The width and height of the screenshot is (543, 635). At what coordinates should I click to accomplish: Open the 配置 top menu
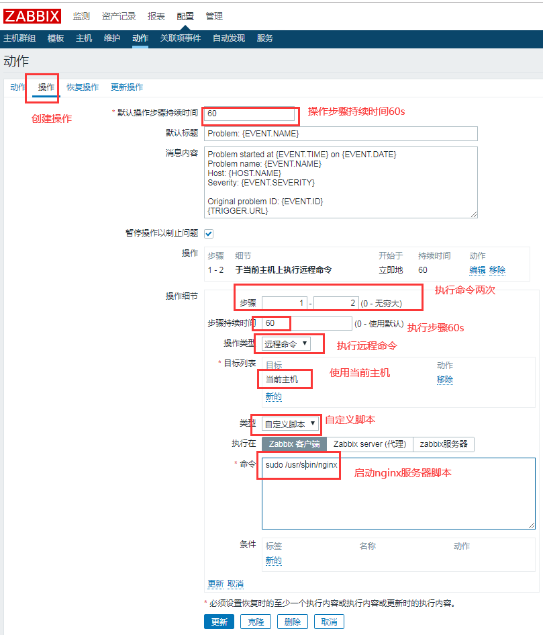pos(185,16)
